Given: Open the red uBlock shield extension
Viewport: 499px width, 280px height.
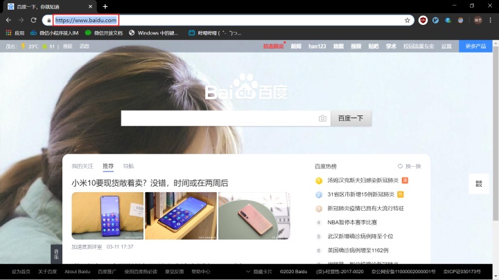Looking at the screenshot, I should coord(423,20).
